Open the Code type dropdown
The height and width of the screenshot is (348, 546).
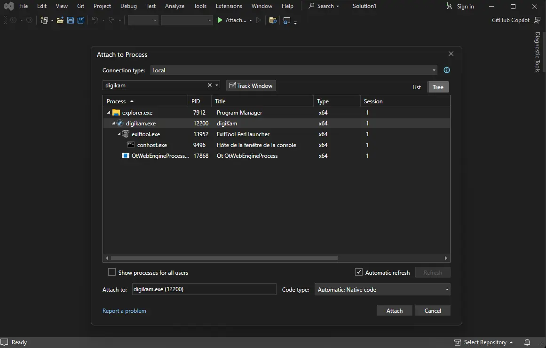point(447,289)
